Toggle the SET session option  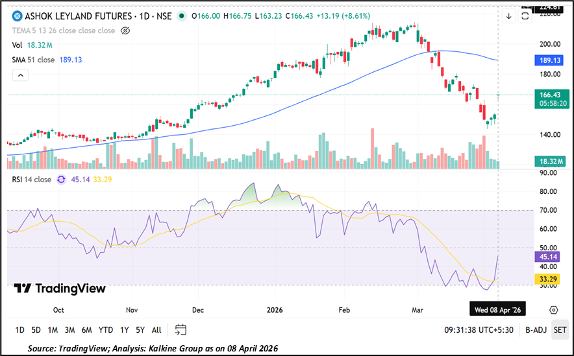(x=559, y=329)
